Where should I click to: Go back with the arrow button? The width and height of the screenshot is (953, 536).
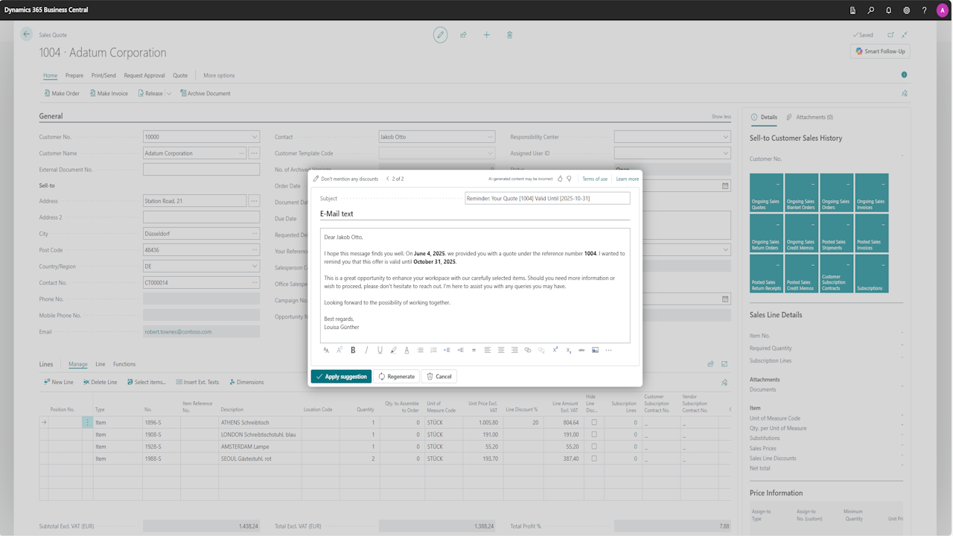[x=27, y=34]
